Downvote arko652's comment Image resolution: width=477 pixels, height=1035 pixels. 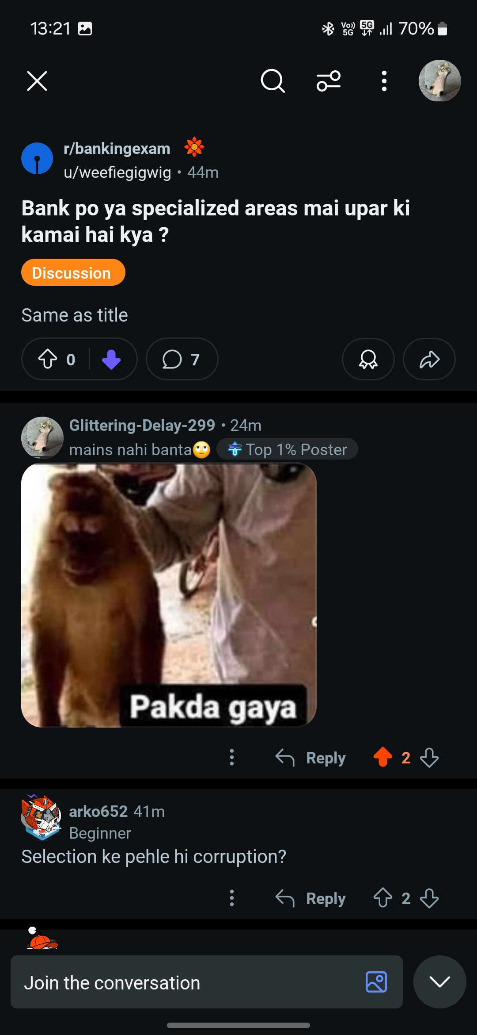429,898
